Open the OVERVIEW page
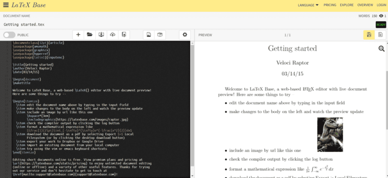This screenshot has height=178, width=388. 365,5
